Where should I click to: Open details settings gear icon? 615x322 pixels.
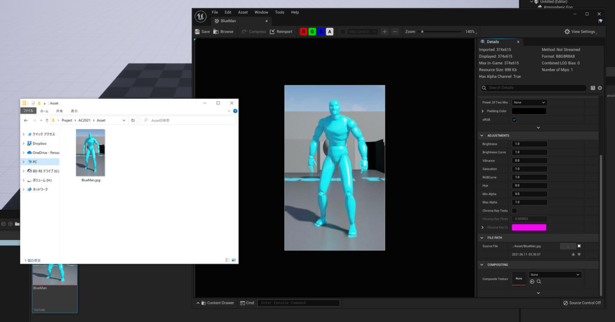(x=600, y=88)
